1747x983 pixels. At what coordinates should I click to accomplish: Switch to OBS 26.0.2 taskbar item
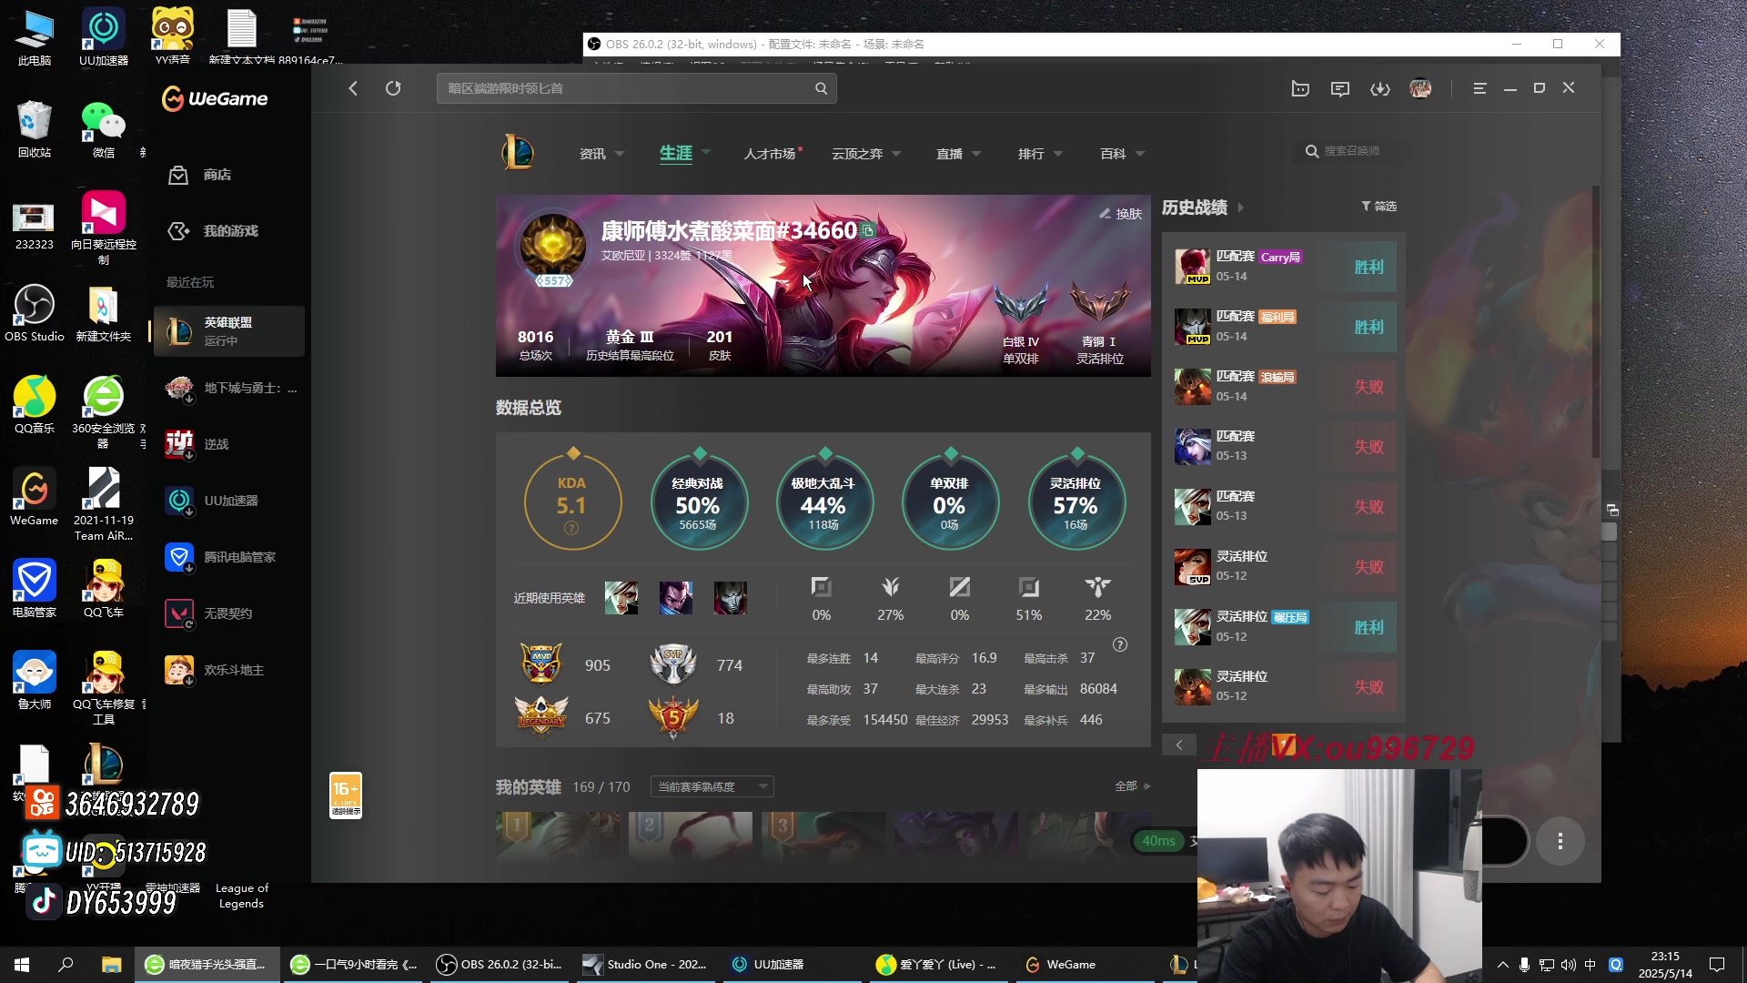[x=500, y=965]
